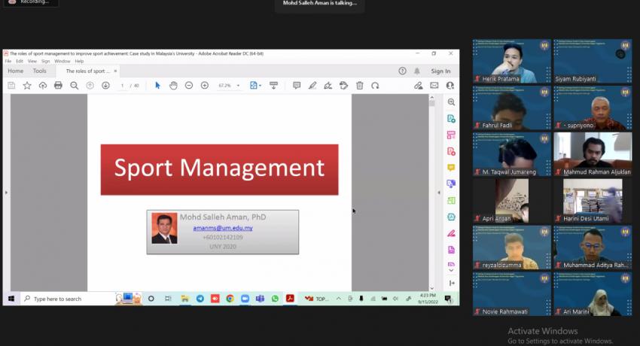
Task: Click the scrolling mode icon after fit page
Action: pyautogui.click(x=273, y=85)
